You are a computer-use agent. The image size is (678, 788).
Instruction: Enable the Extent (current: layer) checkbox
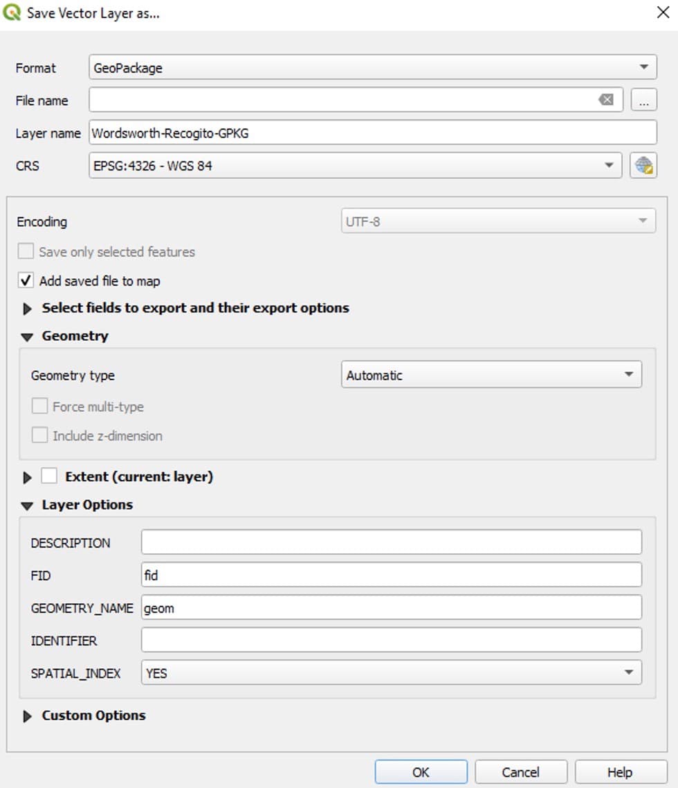click(49, 476)
